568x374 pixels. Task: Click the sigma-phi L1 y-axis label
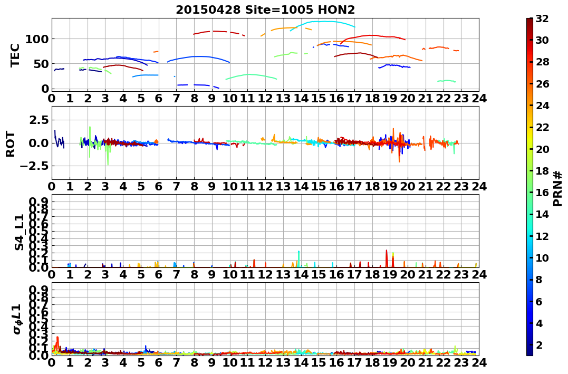[17, 319]
